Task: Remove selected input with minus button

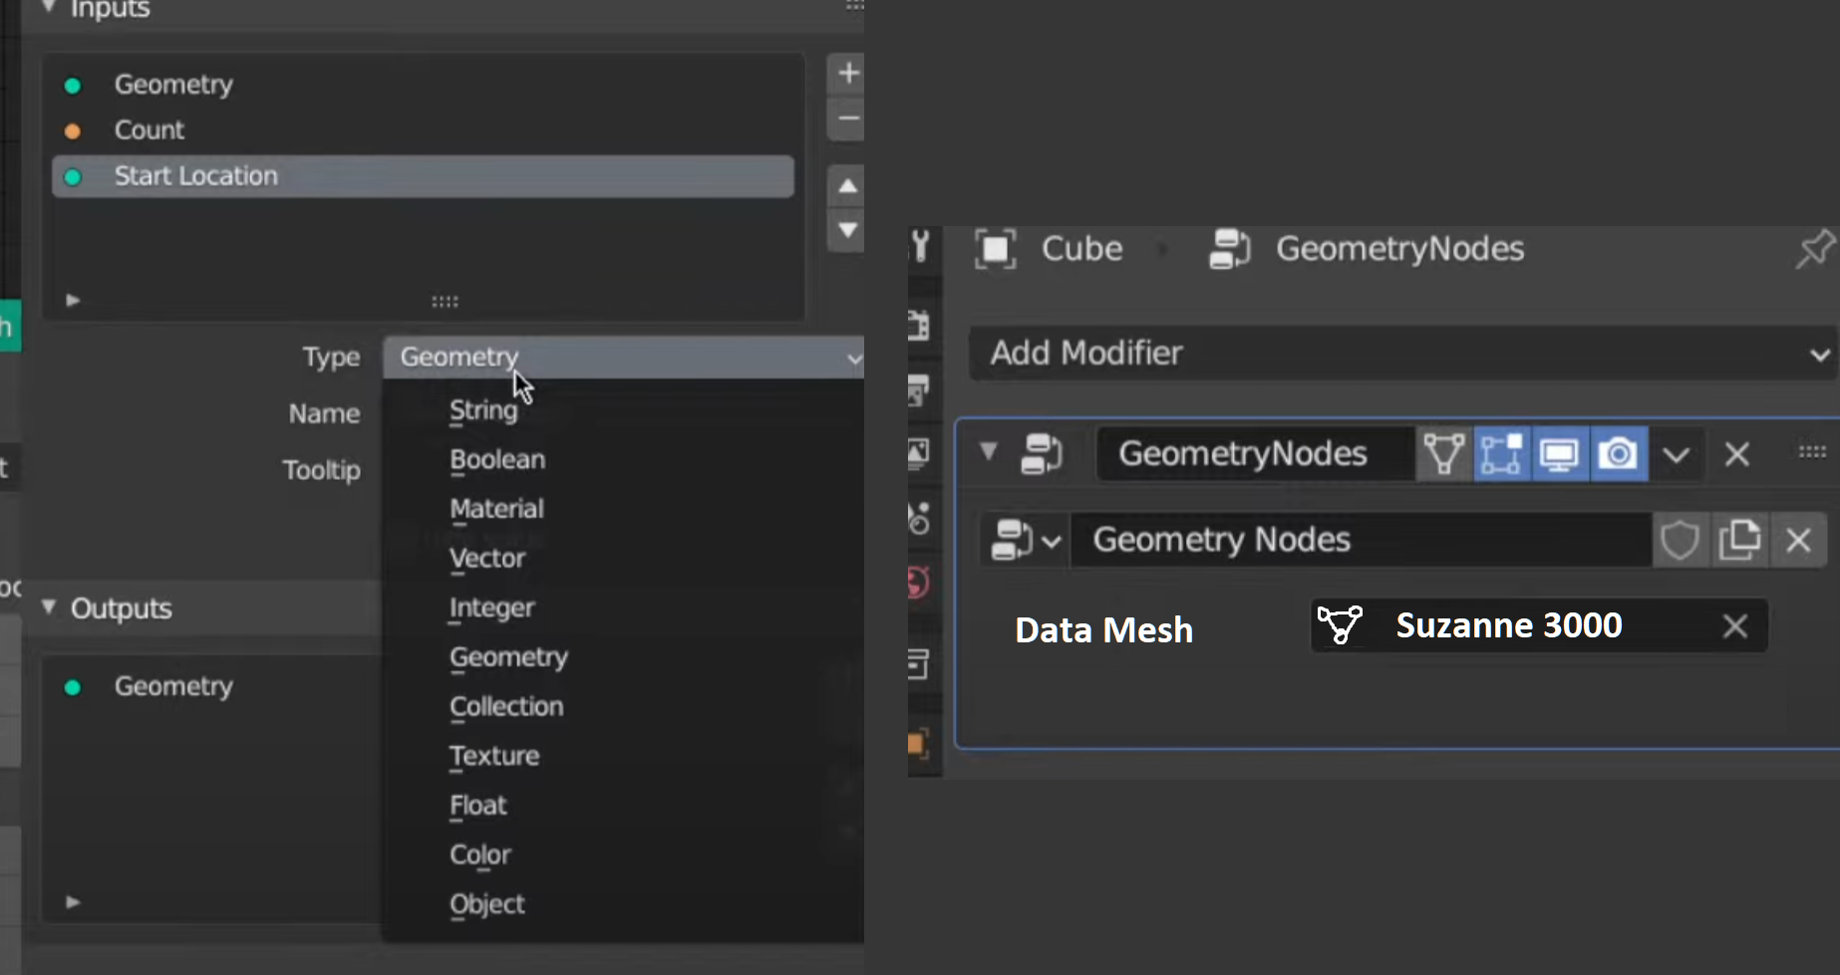Action: click(847, 120)
